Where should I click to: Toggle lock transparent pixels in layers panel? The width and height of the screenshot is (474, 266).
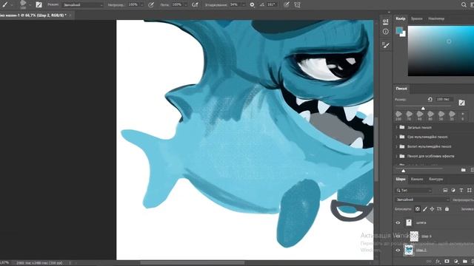(418, 208)
